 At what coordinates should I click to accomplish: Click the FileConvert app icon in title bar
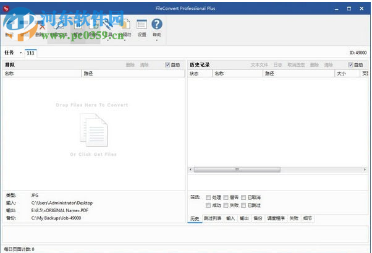(6, 9)
